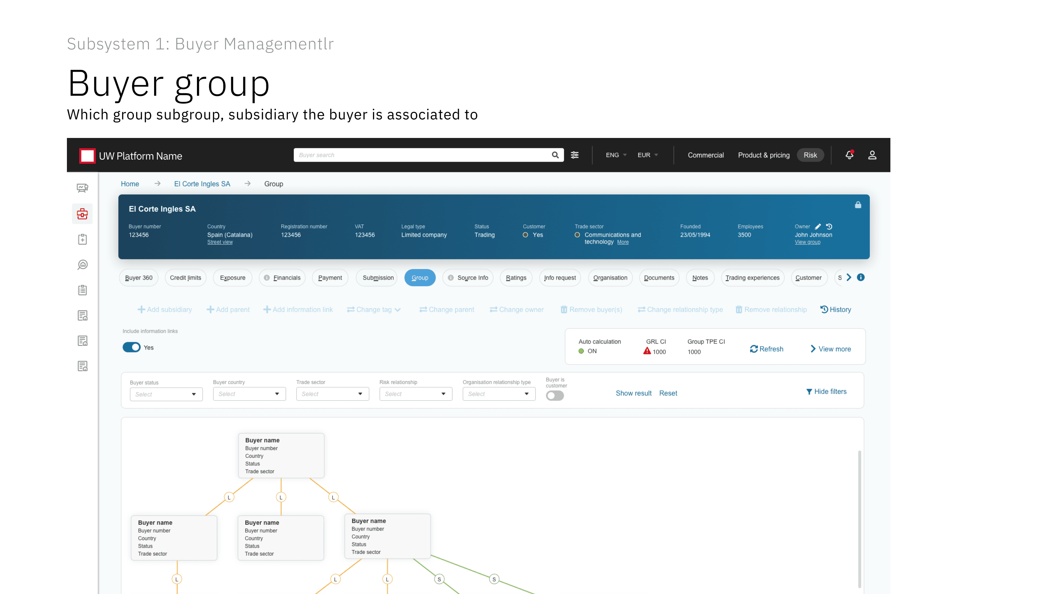The height and width of the screenshot is (594, 1052).
Task: Enable the Buyer is customer toggle
Action: pyautogui.click(x=554, y=395)
